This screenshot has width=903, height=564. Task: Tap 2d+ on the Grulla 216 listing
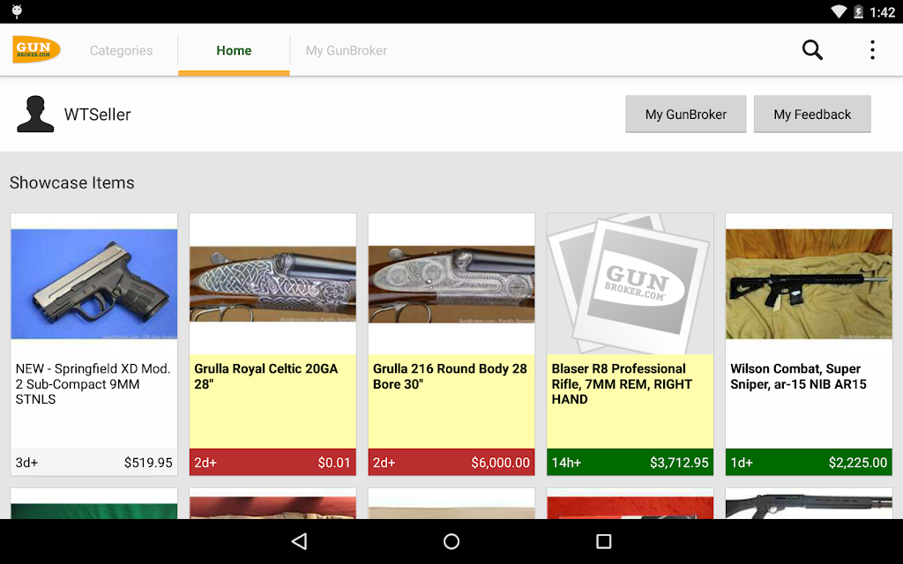[x=384, y=463]
